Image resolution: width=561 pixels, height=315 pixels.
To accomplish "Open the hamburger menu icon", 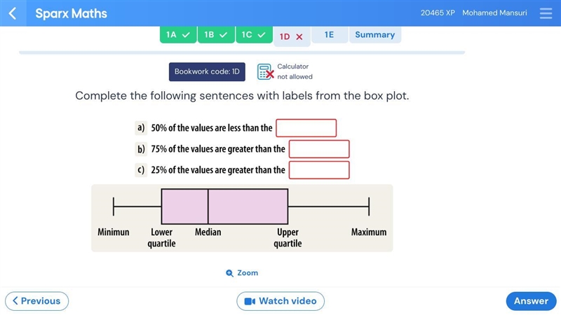I will point(546,13).
